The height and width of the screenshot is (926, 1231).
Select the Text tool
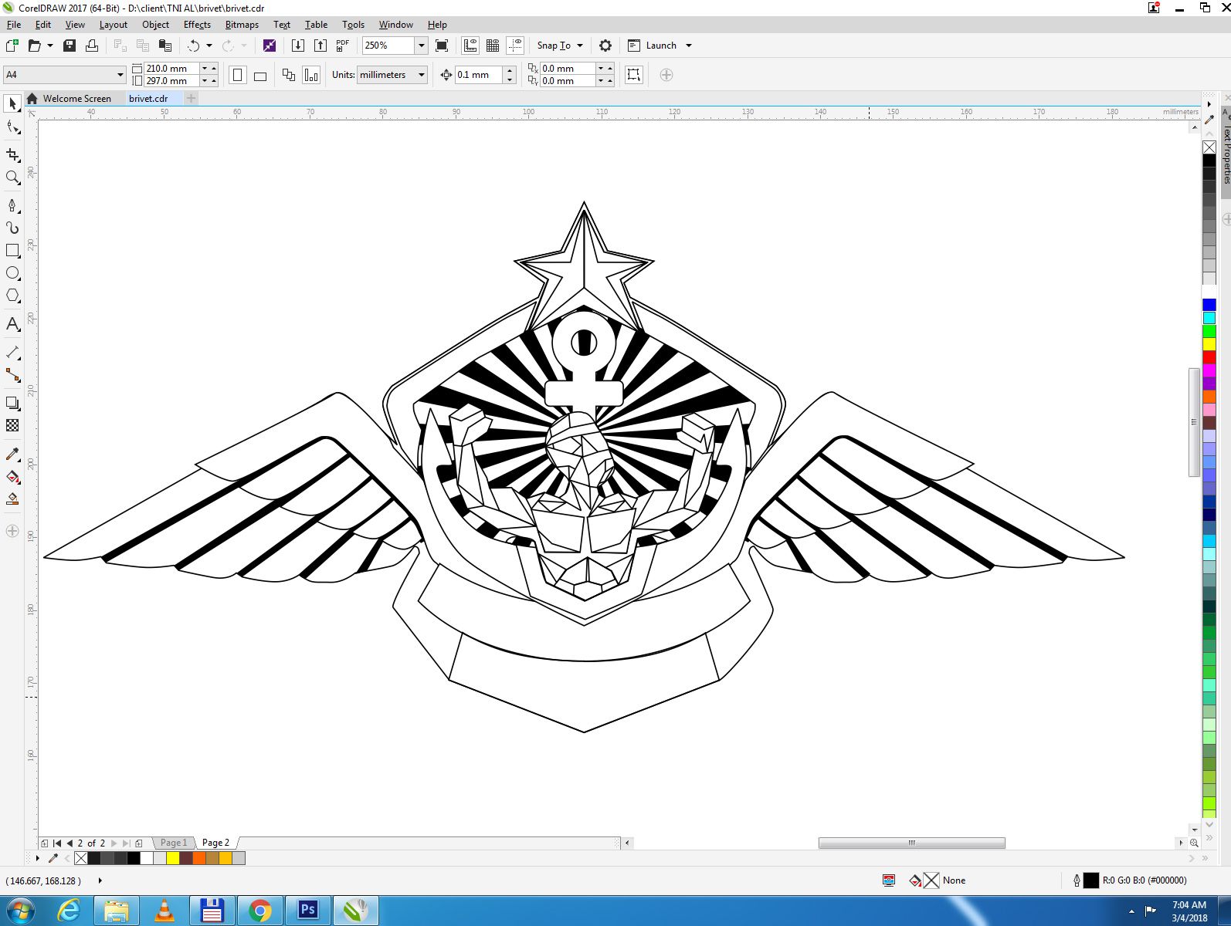12,324
